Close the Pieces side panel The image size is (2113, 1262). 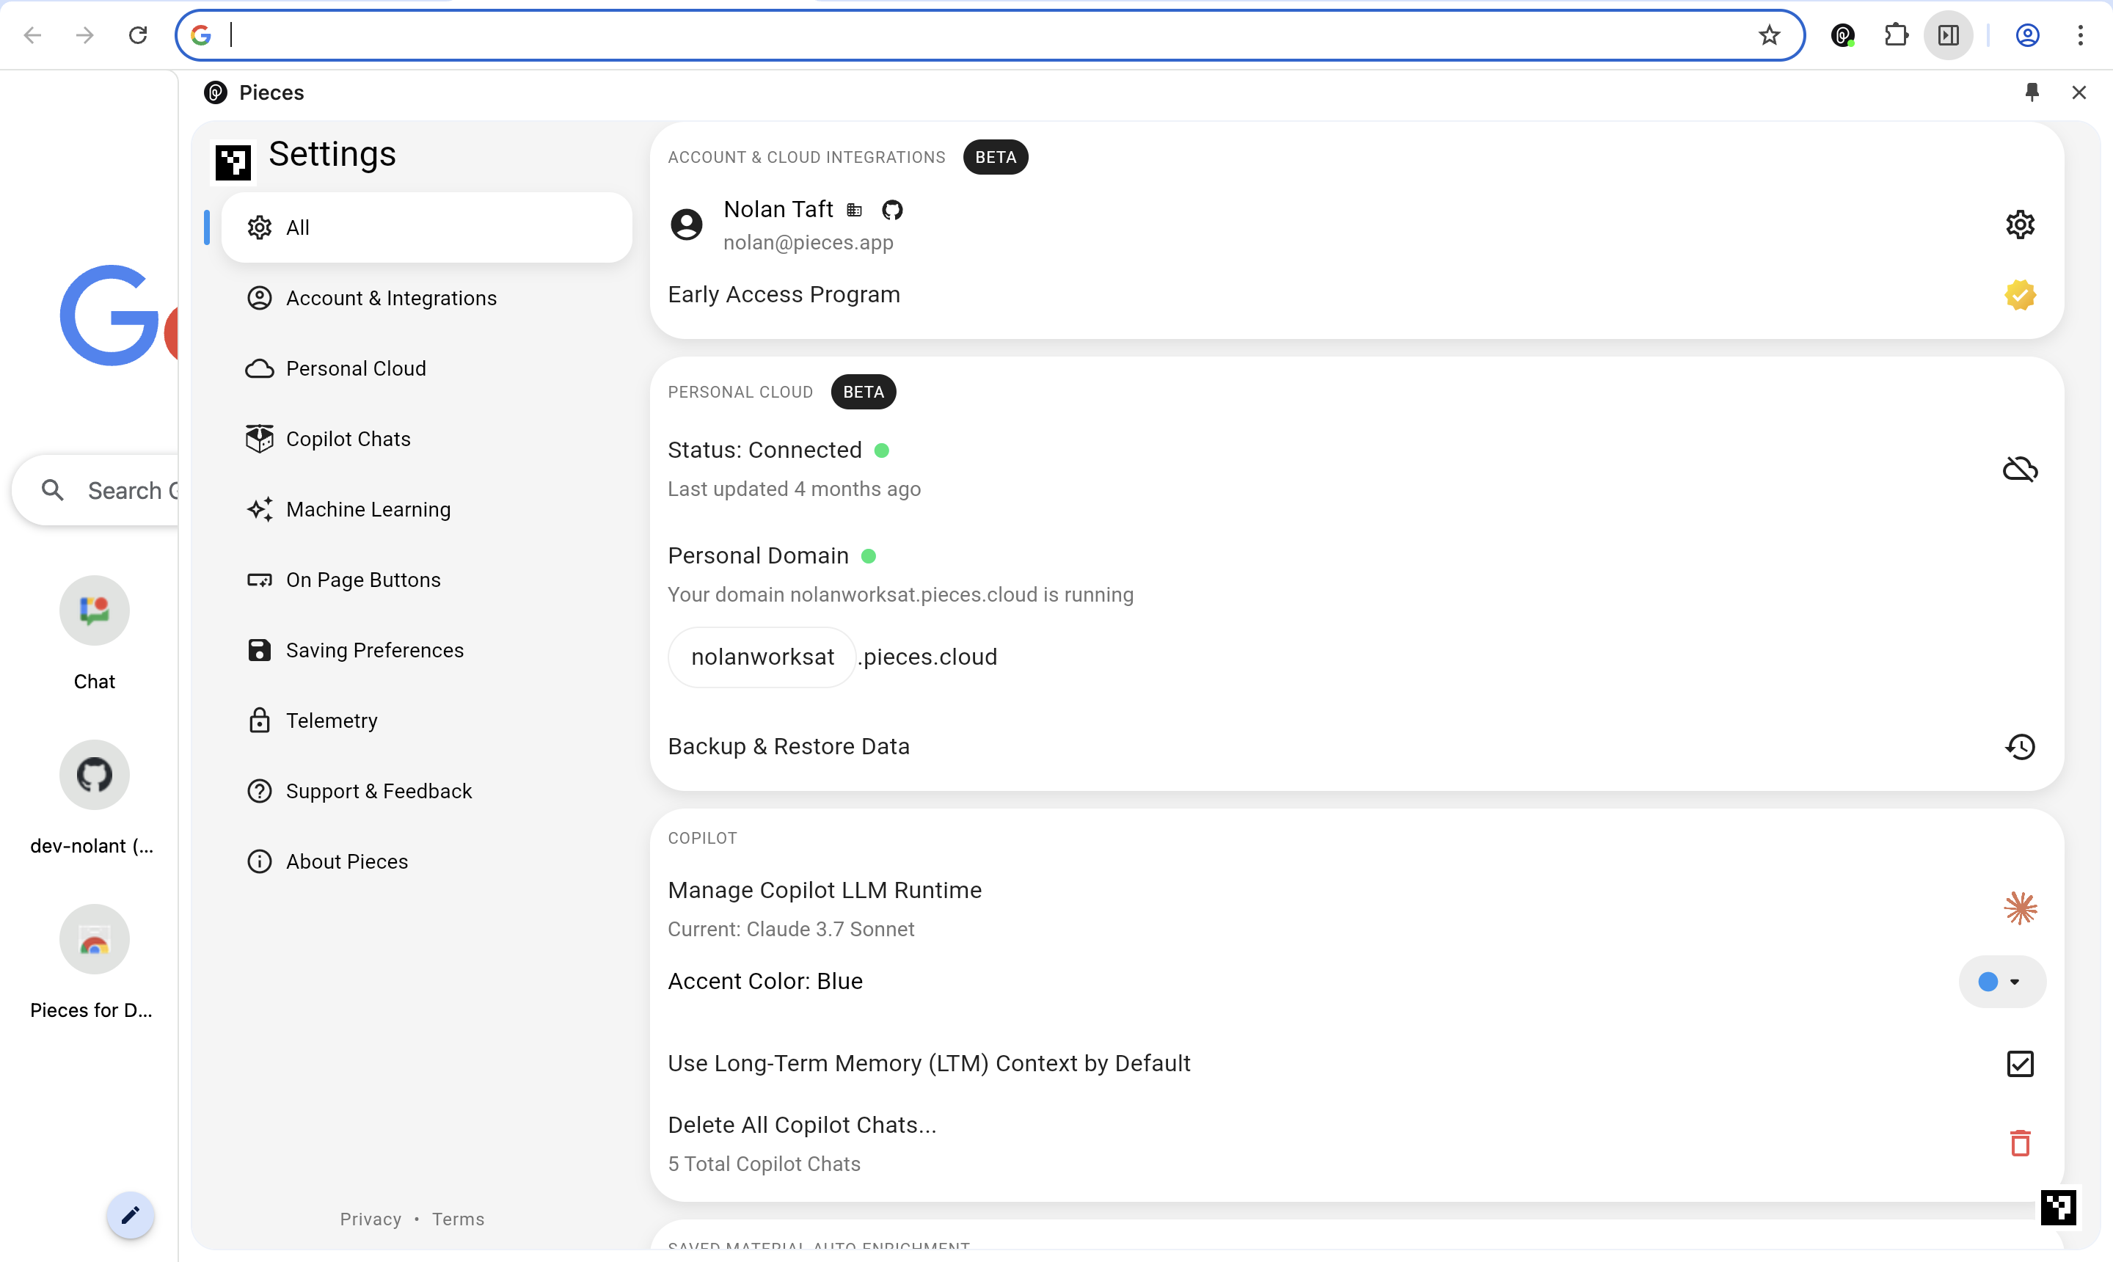tap(2078, 92)
